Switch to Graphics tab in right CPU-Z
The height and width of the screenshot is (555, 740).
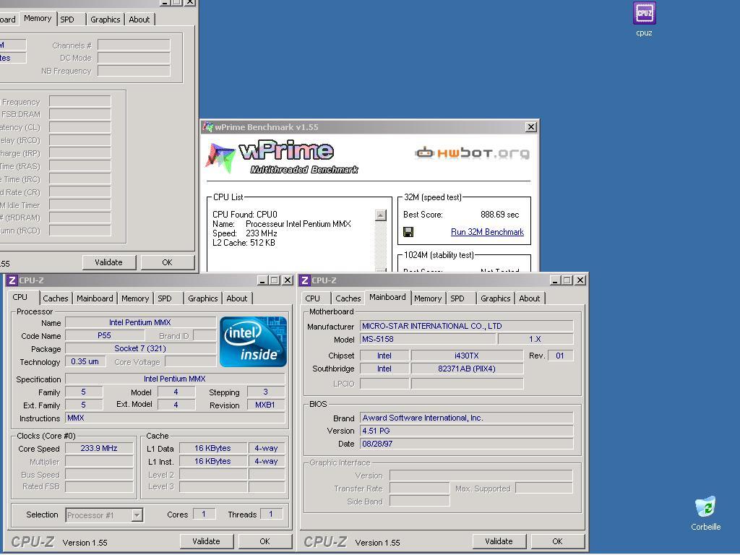pos(496,298)
